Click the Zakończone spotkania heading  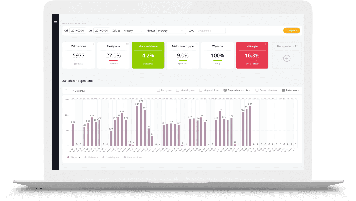(x=78, y=81)
